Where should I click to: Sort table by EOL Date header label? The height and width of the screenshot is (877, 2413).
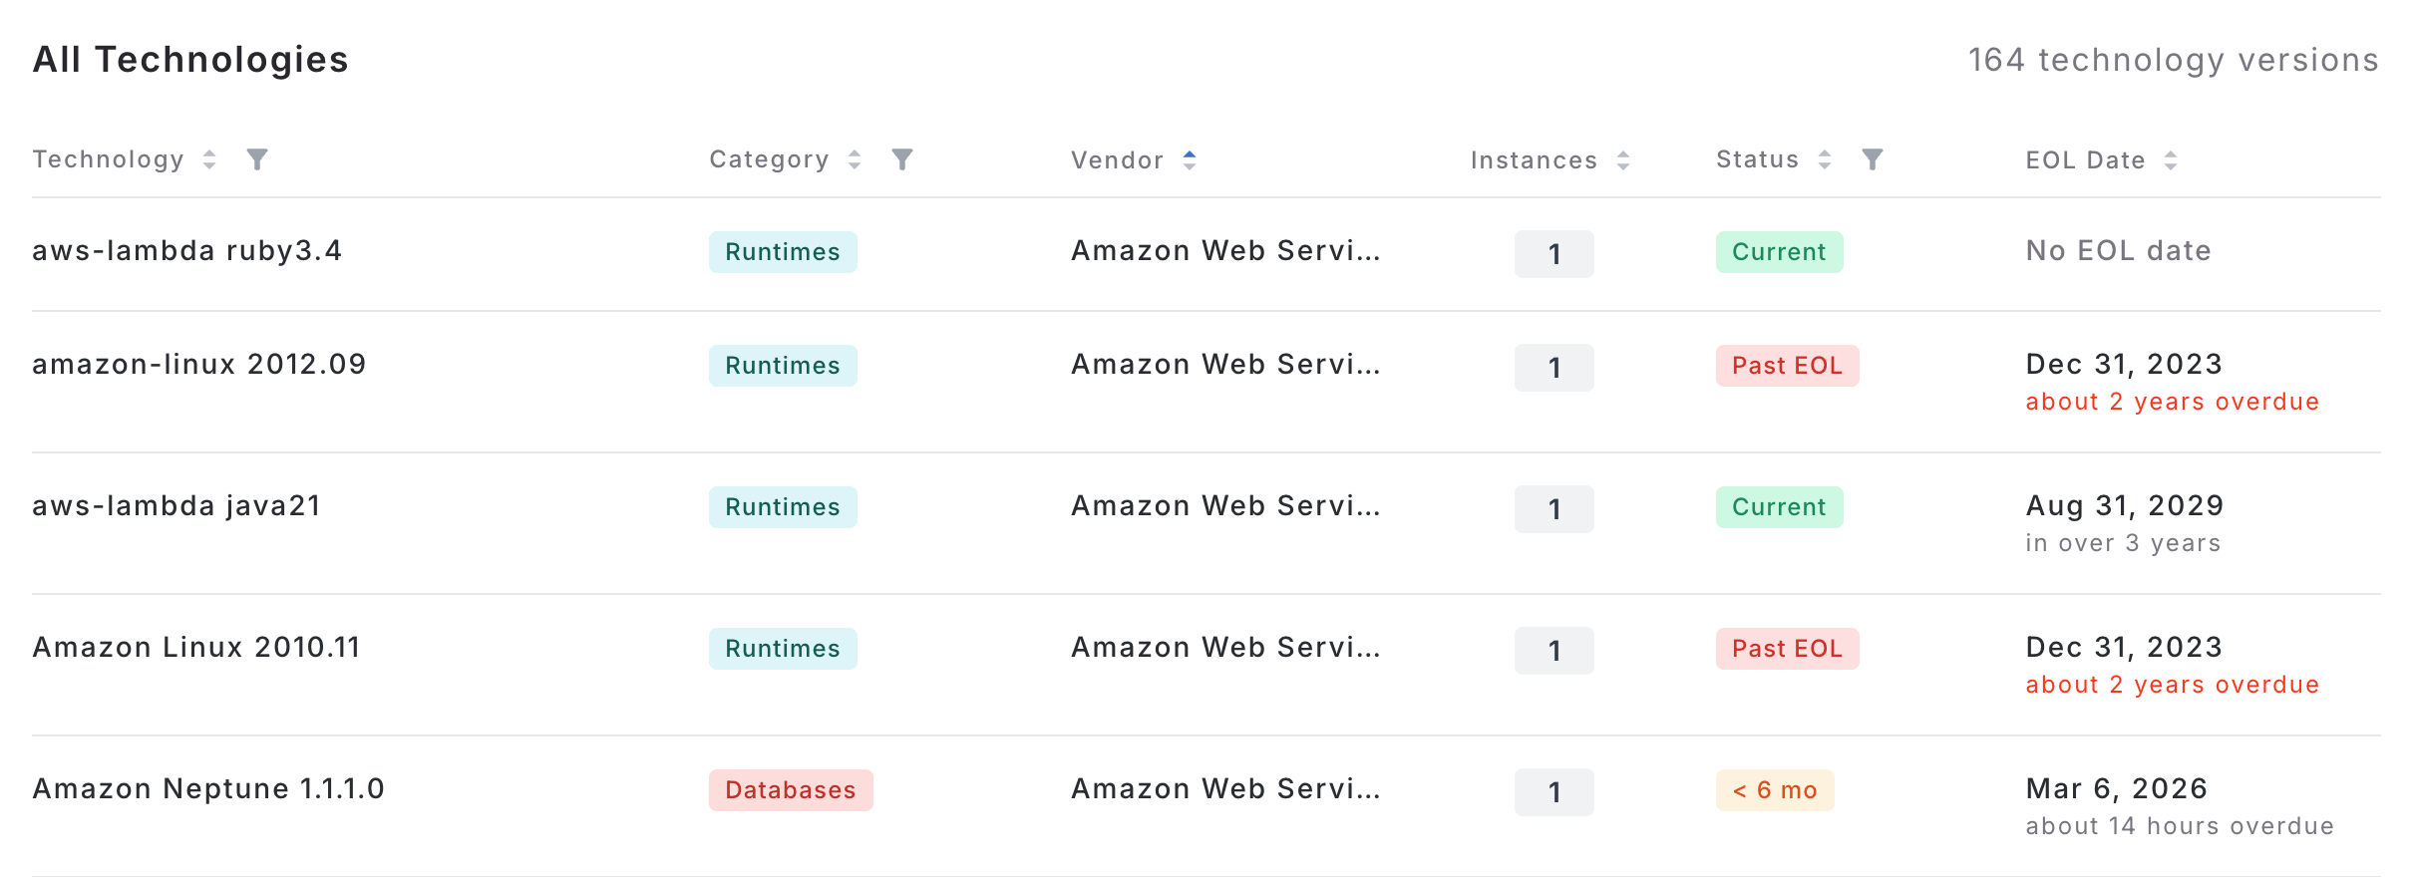coord(2085,160)
